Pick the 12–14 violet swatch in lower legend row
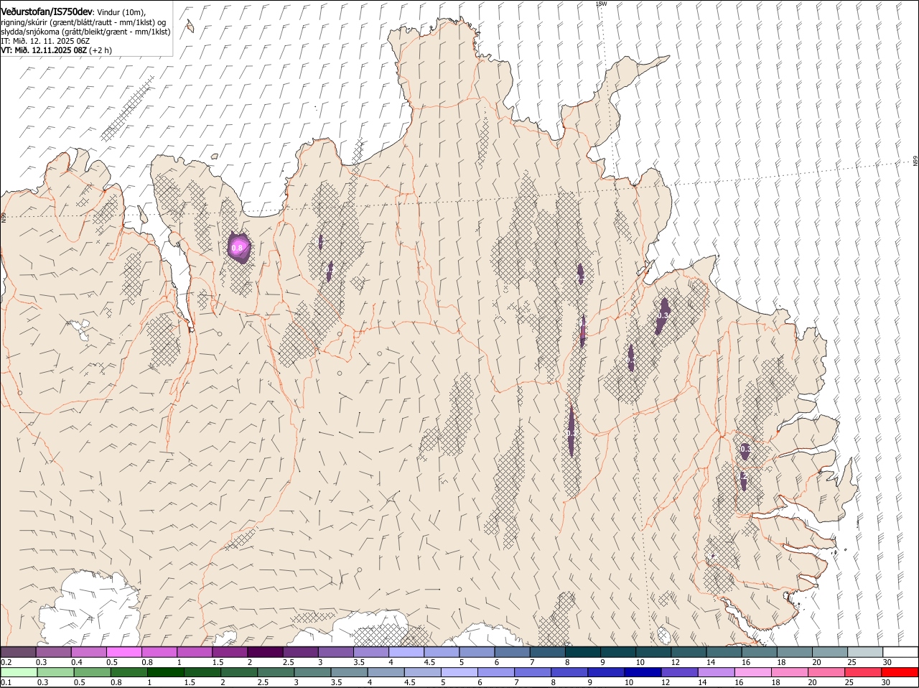This screenshot has width=919, height=688. [x=679, y=672]
